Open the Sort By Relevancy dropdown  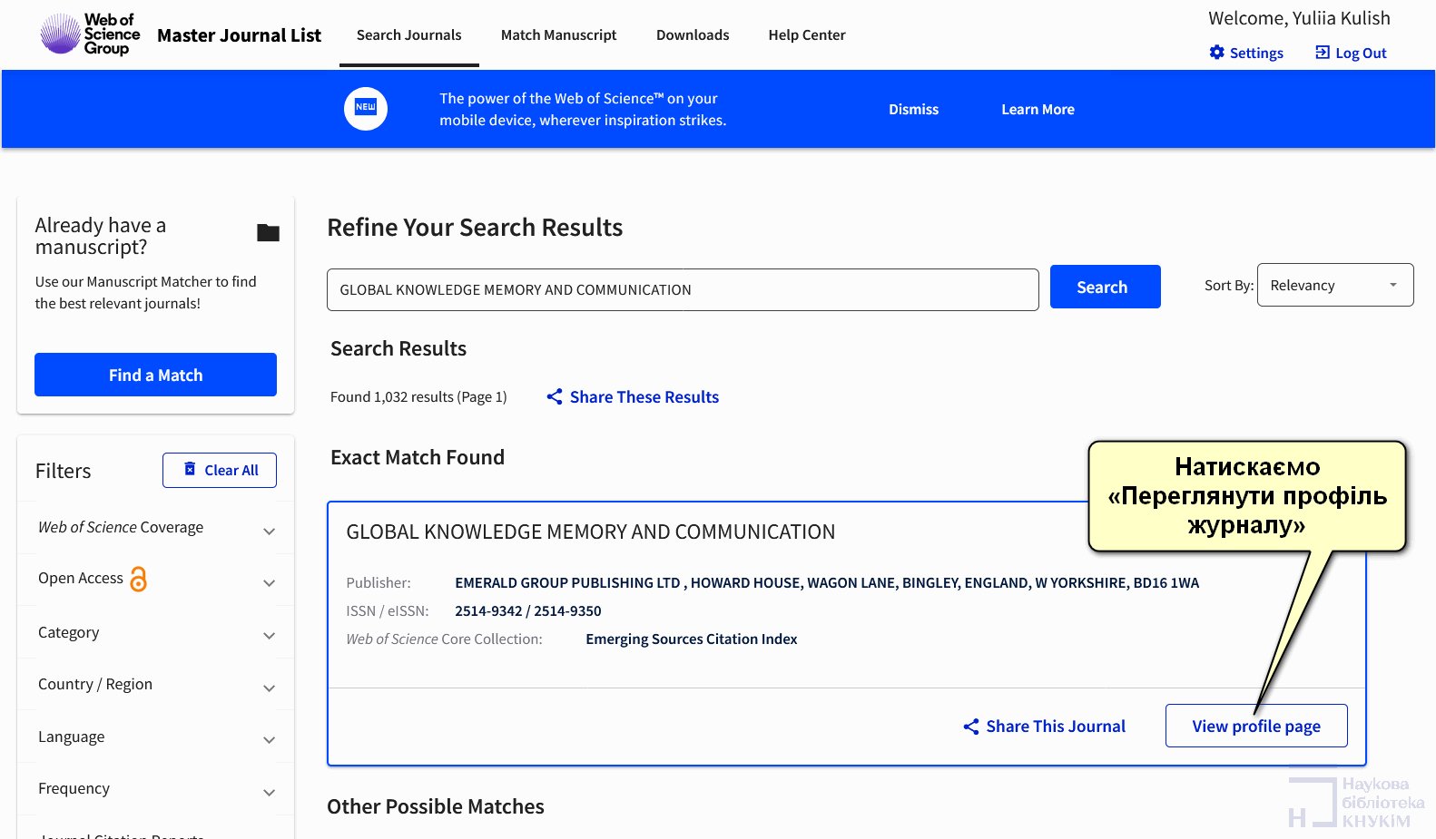(1334, 285)
